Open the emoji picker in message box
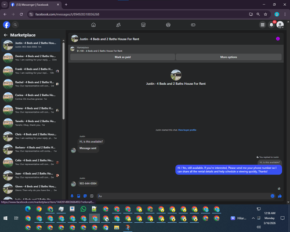This screenshot has height=232, width=290. [273, 196]
